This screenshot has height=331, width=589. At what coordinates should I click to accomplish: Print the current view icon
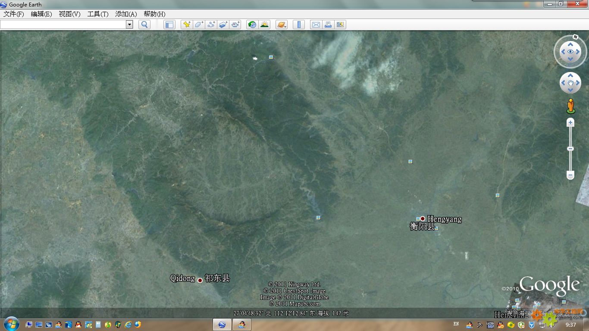tap(328, 25)
